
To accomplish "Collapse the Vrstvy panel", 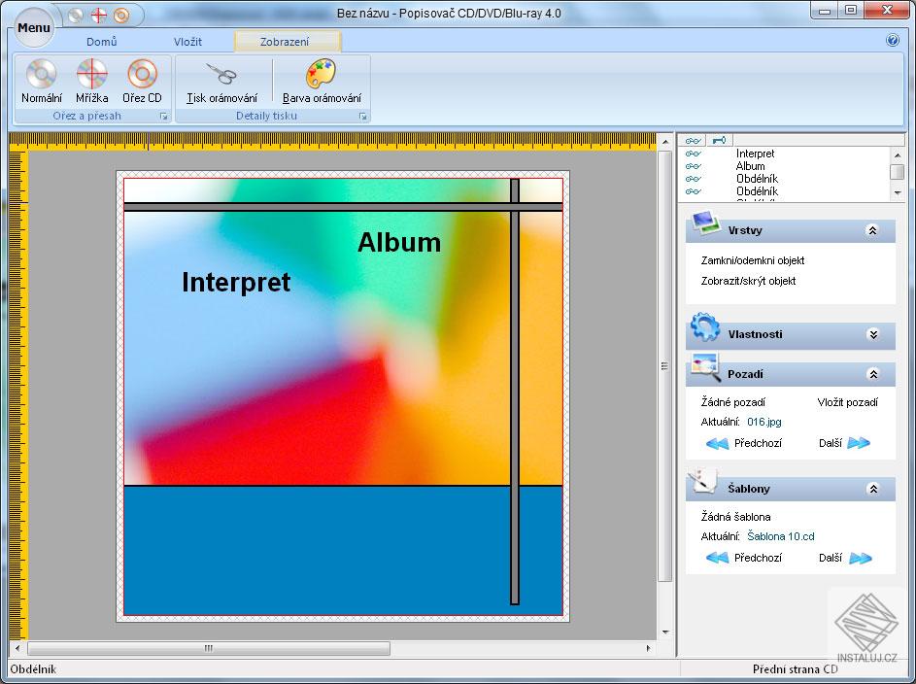I will coord(872,231).
